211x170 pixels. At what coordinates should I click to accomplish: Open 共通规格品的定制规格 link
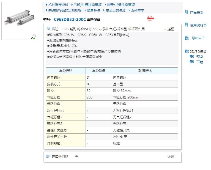[65, 10]
